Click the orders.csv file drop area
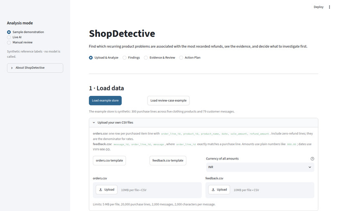This screenshot has width=337, height=211. pyautogui.click(x=147, y=190)
